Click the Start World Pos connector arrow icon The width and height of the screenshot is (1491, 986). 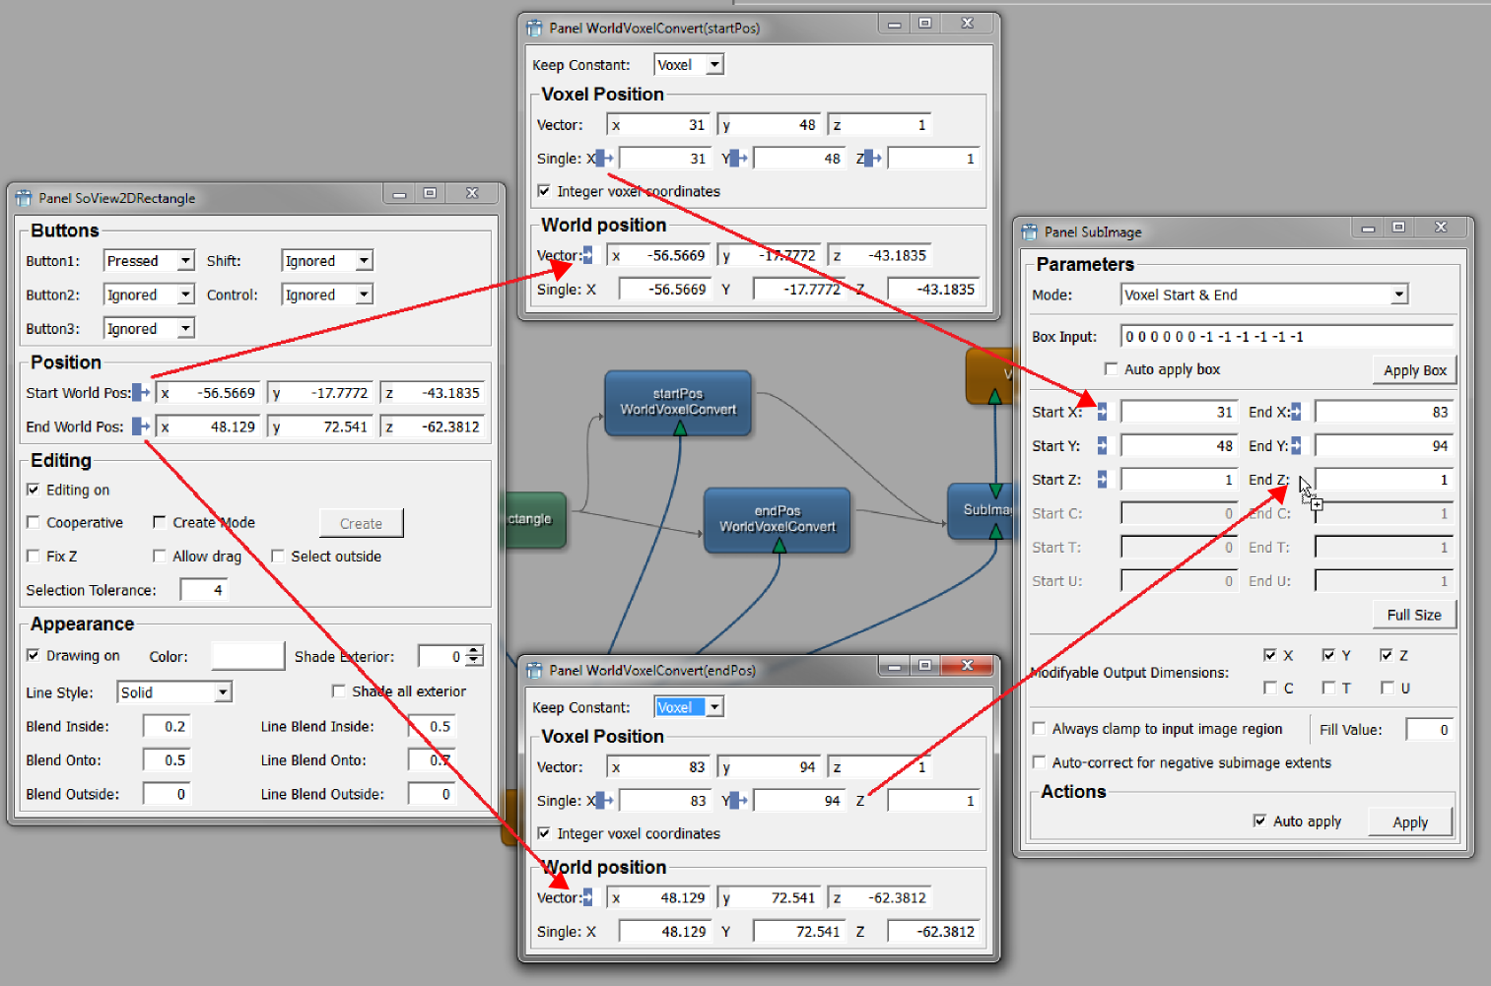141,393
